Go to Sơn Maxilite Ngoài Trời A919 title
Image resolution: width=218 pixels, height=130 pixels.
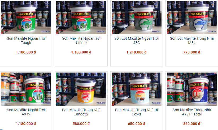pyautogui.click(x=26, y=112)
